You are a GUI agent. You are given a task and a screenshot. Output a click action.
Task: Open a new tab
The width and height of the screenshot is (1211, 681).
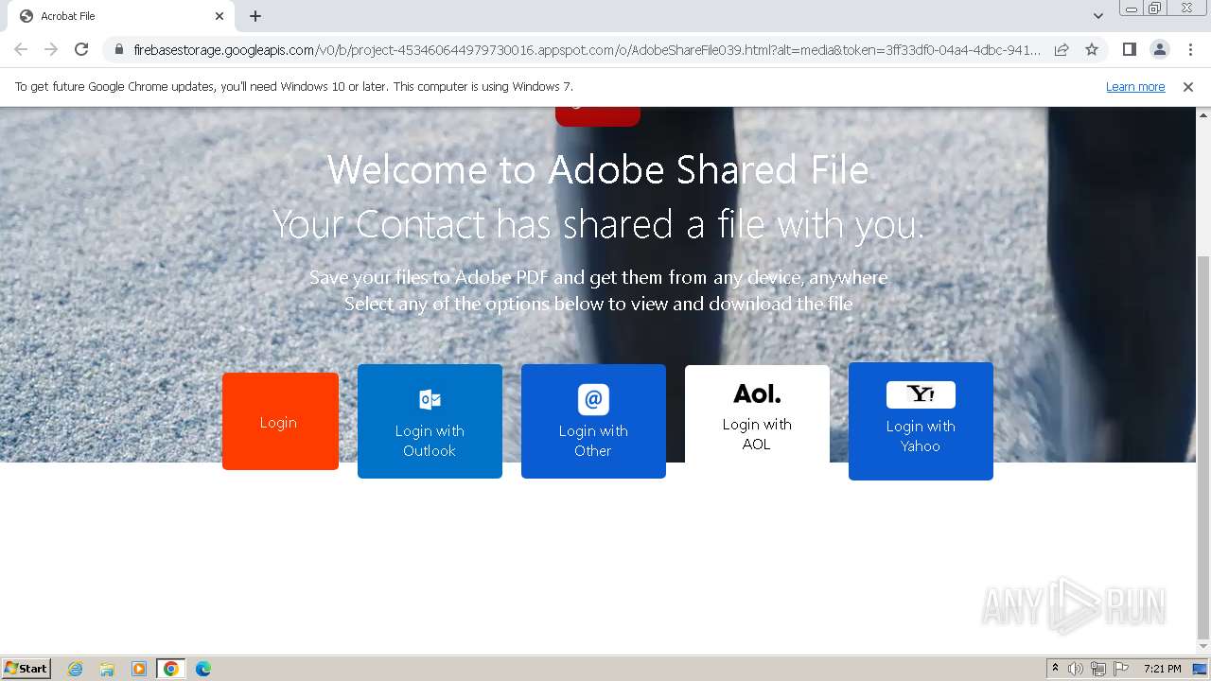pos(255,16)
